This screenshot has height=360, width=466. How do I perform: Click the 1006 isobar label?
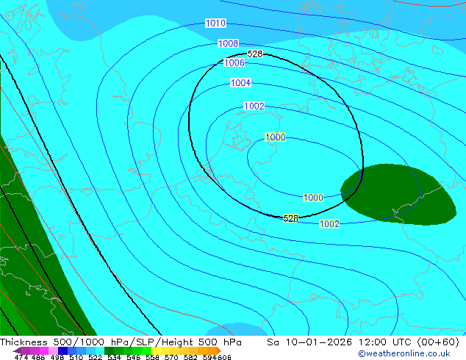pyautogui.click(x=234, y=62)
